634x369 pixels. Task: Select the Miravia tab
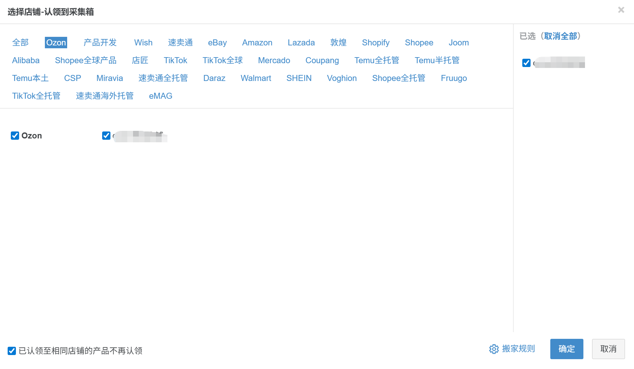click(x=110, y=78)
